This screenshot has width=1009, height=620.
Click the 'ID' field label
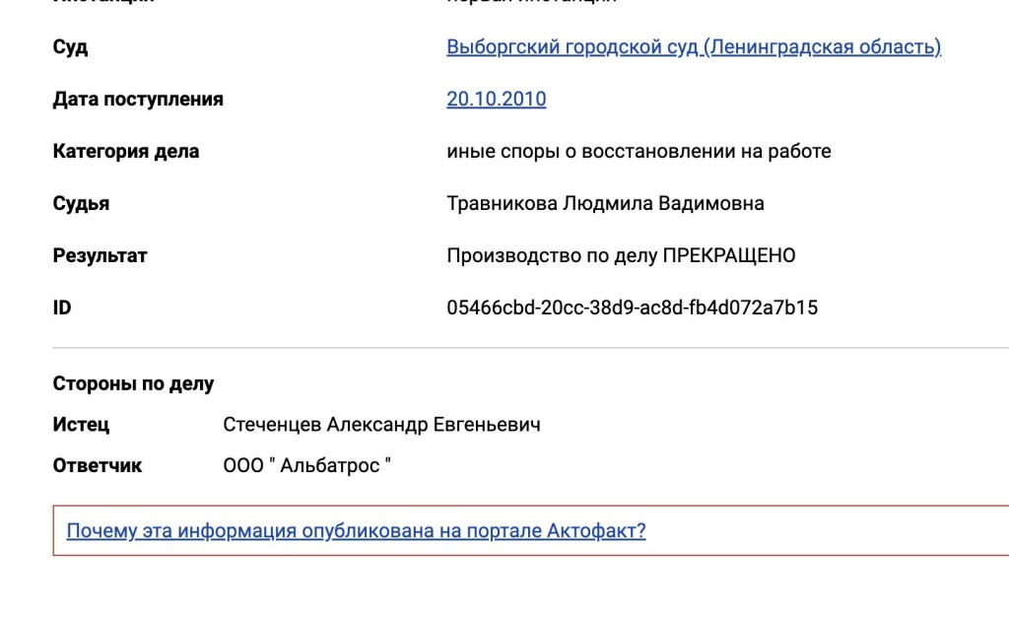pyautogui.click(x=62, y=309)
